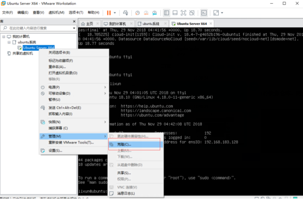Open the 帮助(H) menu
Image resolution: width=303 pixels, height=199 pixels.
point(94,13)
